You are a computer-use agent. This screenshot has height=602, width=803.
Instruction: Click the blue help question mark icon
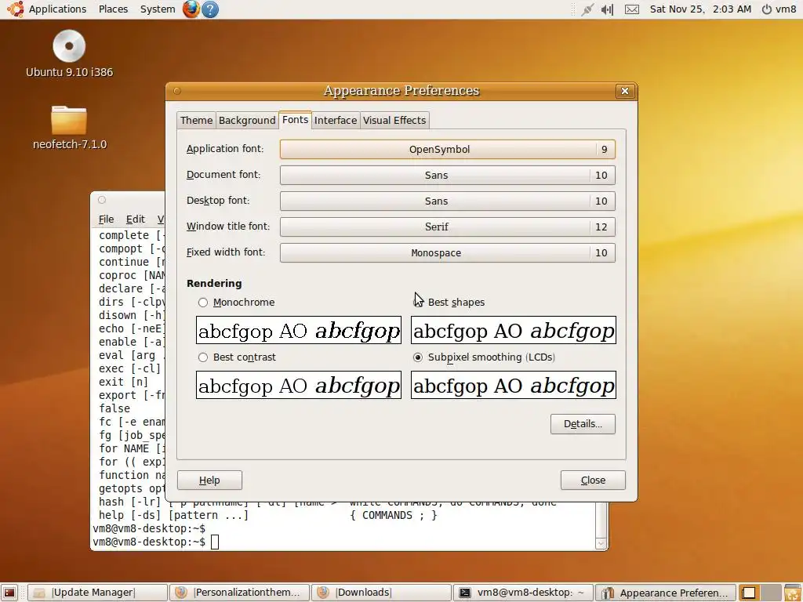tap(210, 9)
